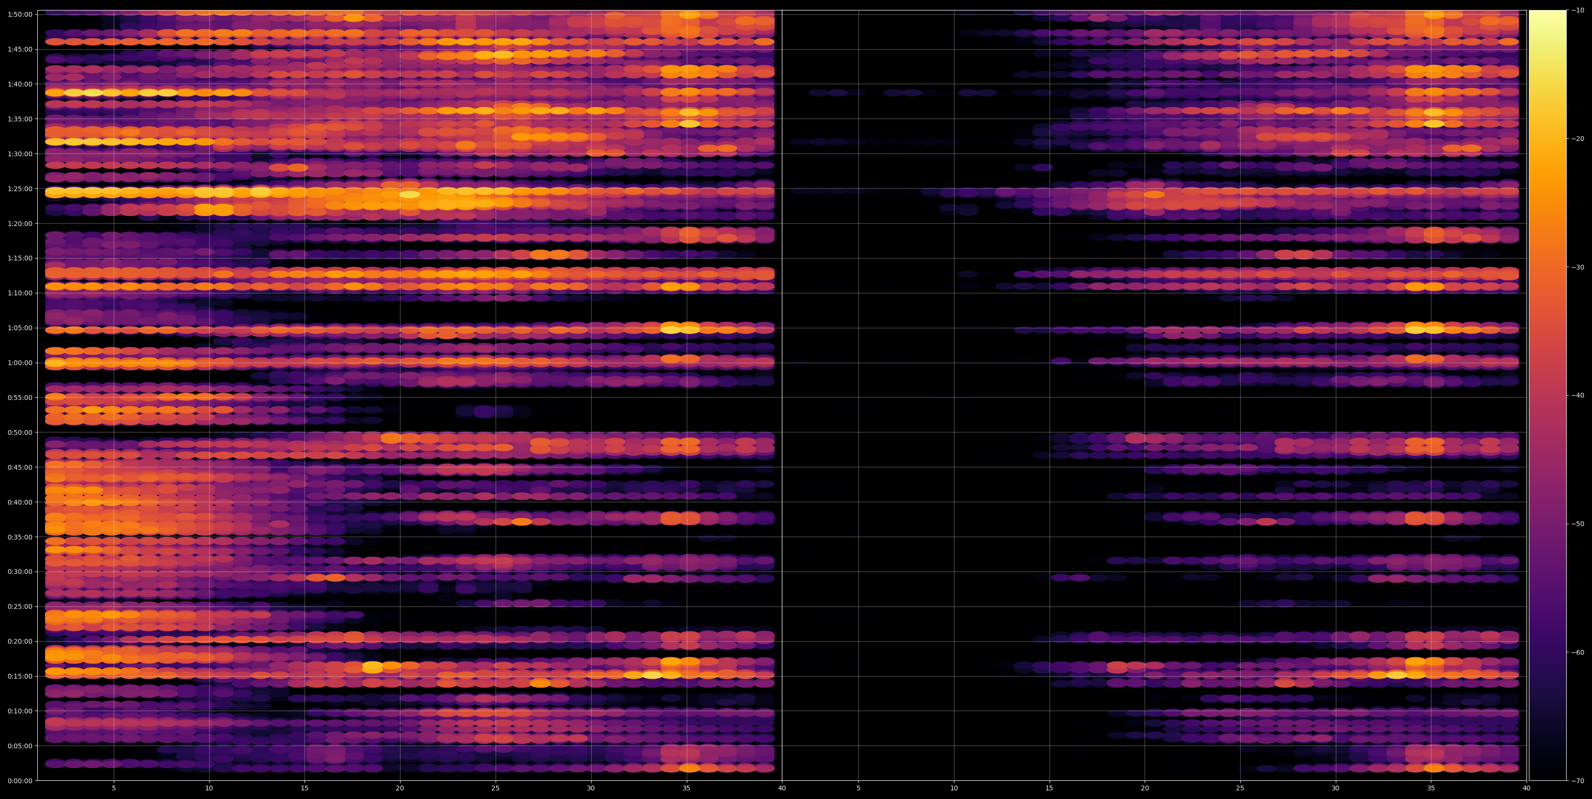Select x-axis tick 30 under the right heatmap
This screenshot has height=799, width=1592.
tap(1335, 788)
